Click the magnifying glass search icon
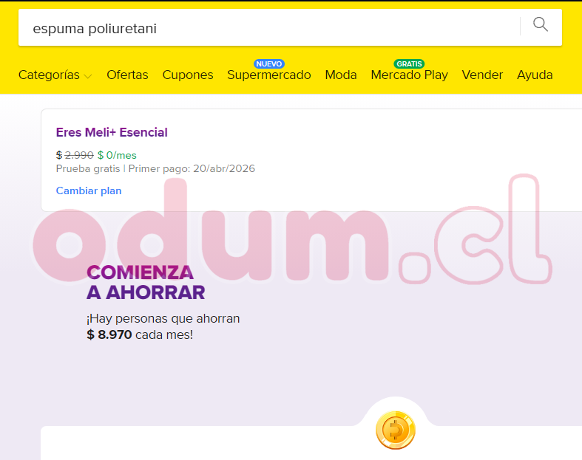This screenshot has height=460, width=582. point(541,24)
